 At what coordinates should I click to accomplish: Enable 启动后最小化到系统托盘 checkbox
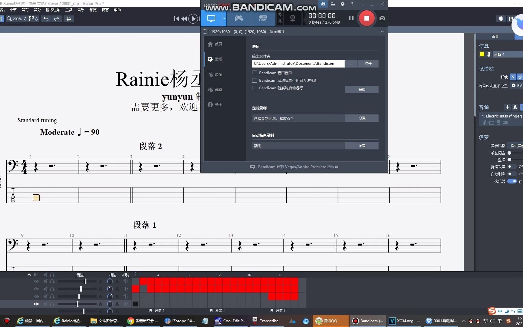[255, 81]
